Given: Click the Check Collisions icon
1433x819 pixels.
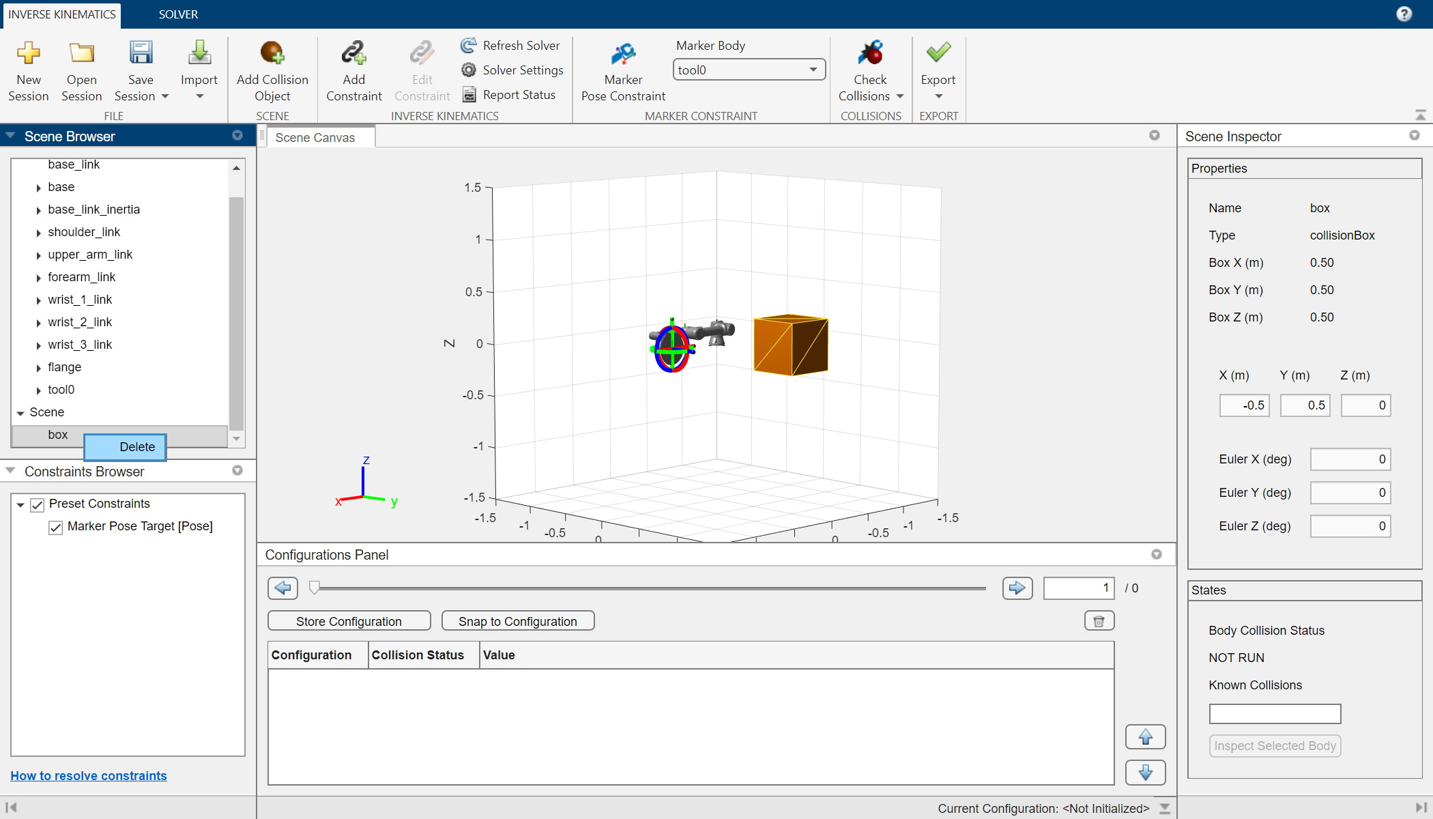Looking at the screenshot, I should click(x=871, y=53).
